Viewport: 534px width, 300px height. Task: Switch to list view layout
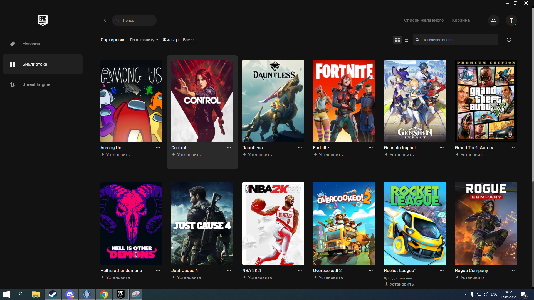click(x=406, y=40)
